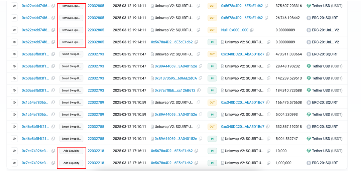The width and height of the screenshot is (361, 171).
Task: Open 0x5678a4D2...6E5cE1d62 in the 26,746.198442 row
Action: click(242, 18)
